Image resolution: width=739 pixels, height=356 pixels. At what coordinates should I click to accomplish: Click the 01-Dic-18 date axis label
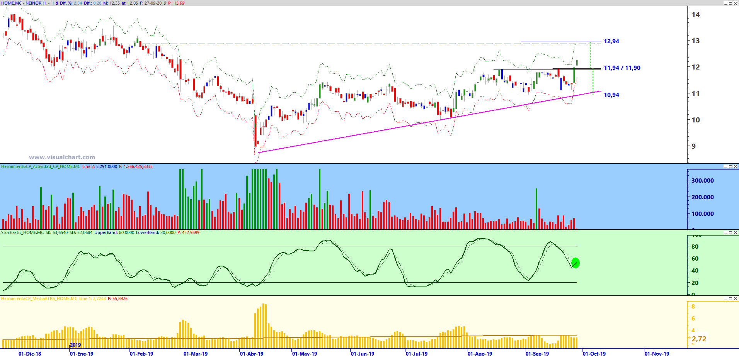click(30, 353)
